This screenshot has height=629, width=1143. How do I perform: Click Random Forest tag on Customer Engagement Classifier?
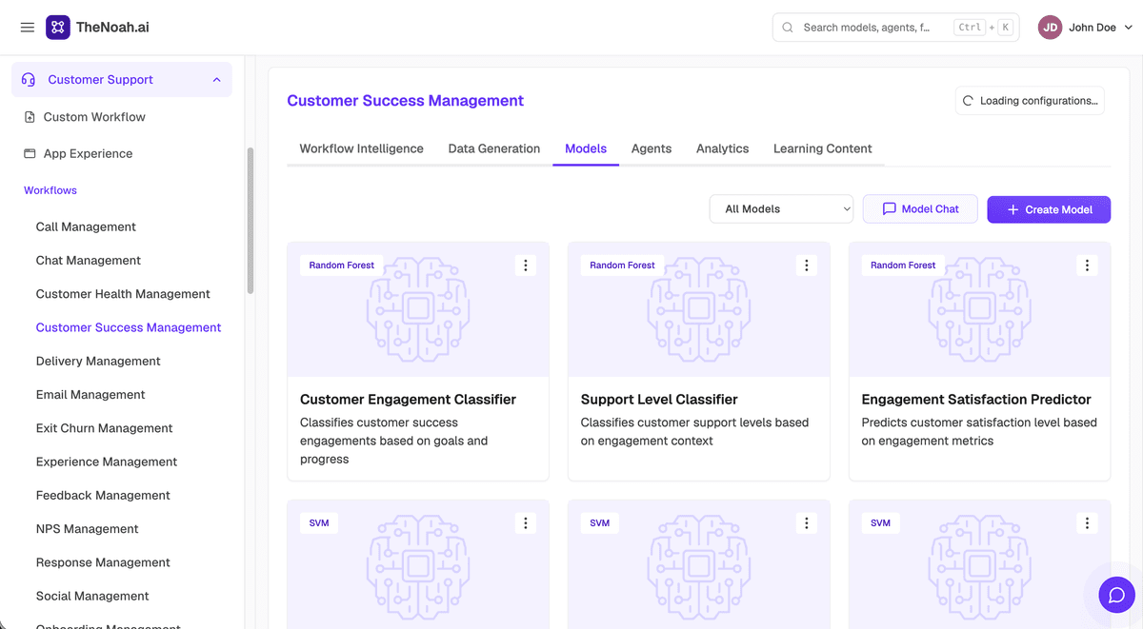tap(342, 265)
